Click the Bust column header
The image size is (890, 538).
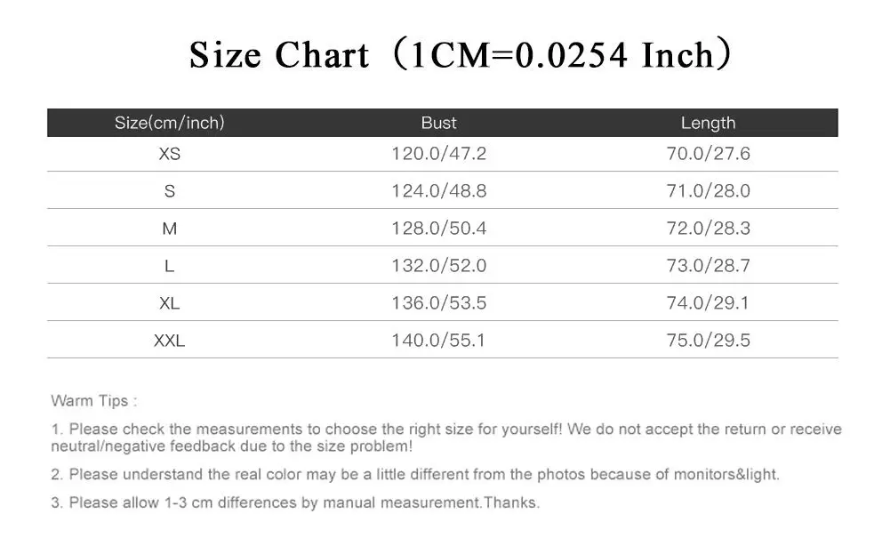pos(438,123)
